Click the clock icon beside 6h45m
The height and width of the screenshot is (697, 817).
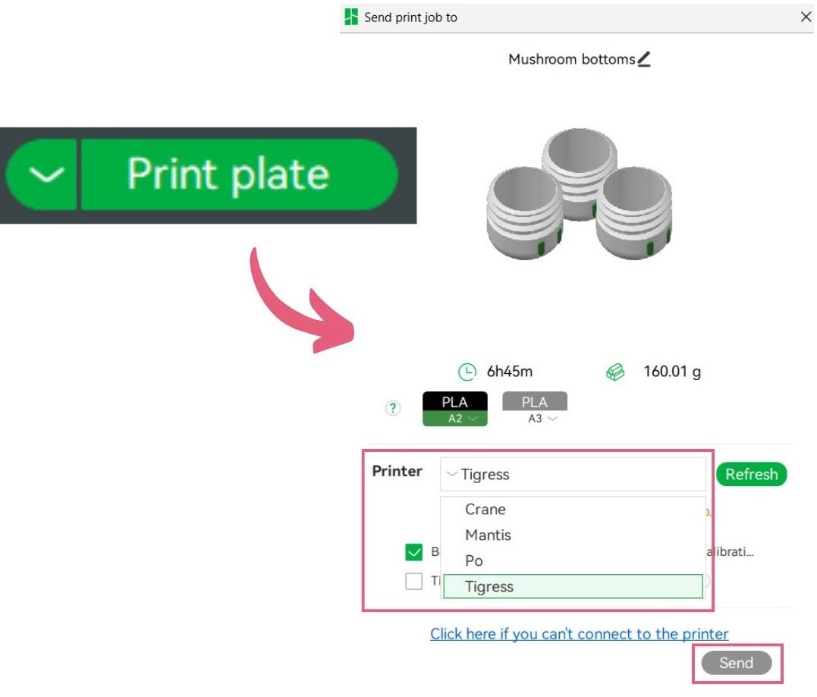pos(467,372)
